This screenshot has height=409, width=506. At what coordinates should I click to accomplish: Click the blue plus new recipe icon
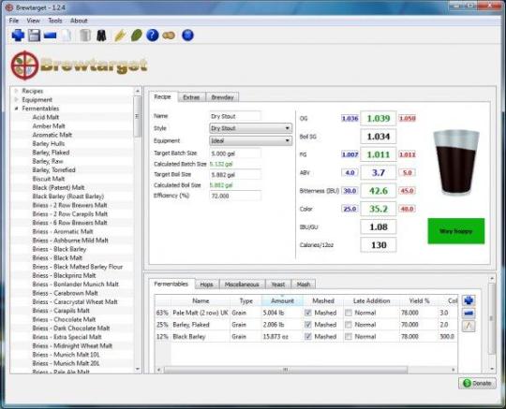tap(18, 36)
